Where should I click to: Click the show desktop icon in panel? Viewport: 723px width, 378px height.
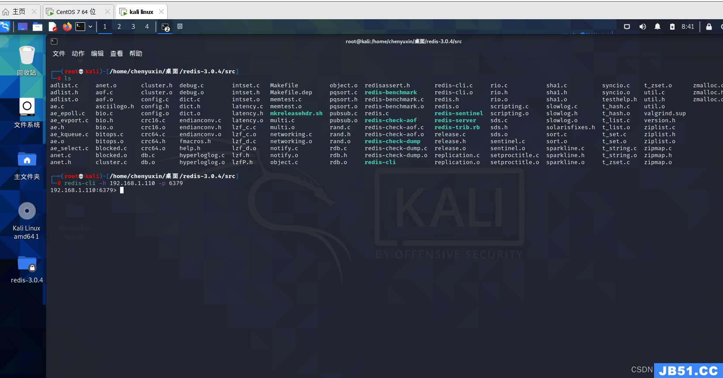23,27
